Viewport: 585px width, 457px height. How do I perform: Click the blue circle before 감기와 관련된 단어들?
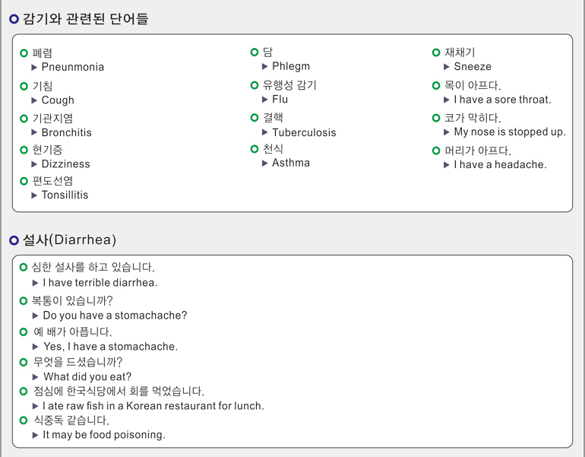14,19
